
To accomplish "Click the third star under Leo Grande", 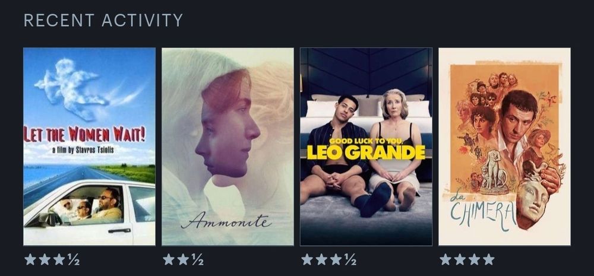I will coord(336,259).
